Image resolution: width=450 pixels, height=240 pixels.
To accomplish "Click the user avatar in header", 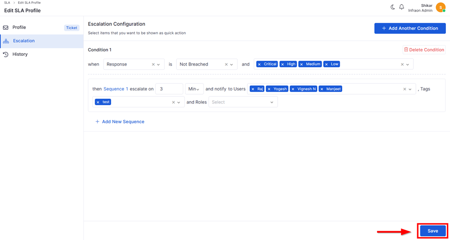I will click(440, 8).
